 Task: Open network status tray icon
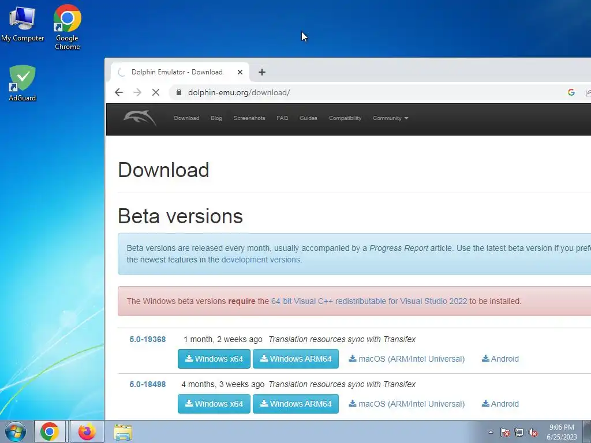[x=519, y=432]
